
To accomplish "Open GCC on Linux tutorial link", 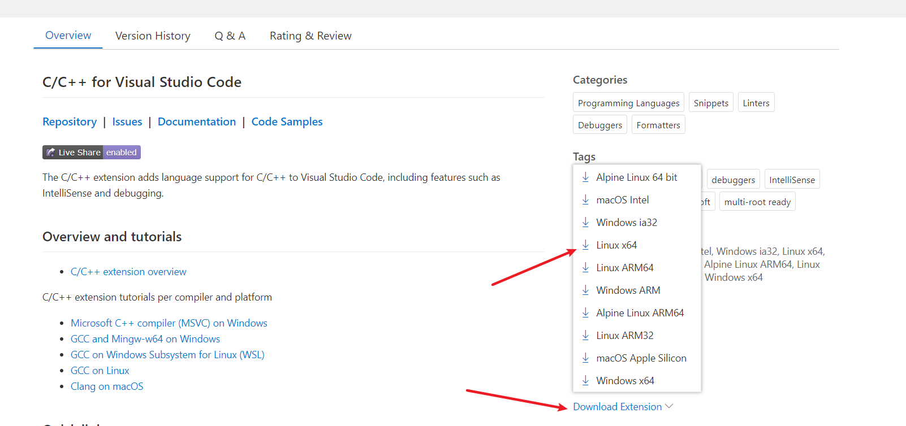I will [100, 371].
